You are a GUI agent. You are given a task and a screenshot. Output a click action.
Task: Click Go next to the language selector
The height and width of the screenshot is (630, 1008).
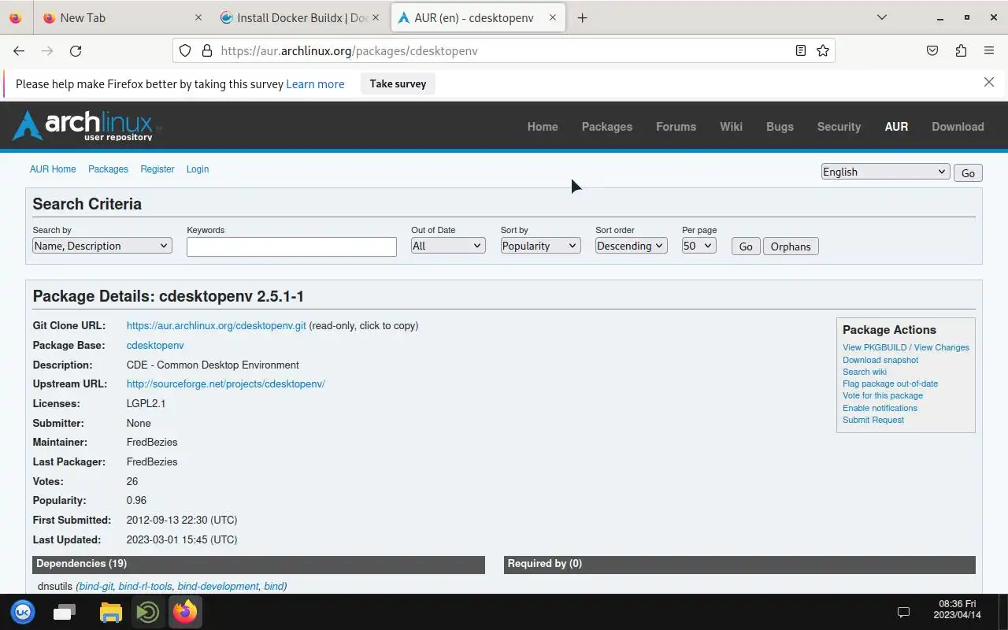pos(968,173)
